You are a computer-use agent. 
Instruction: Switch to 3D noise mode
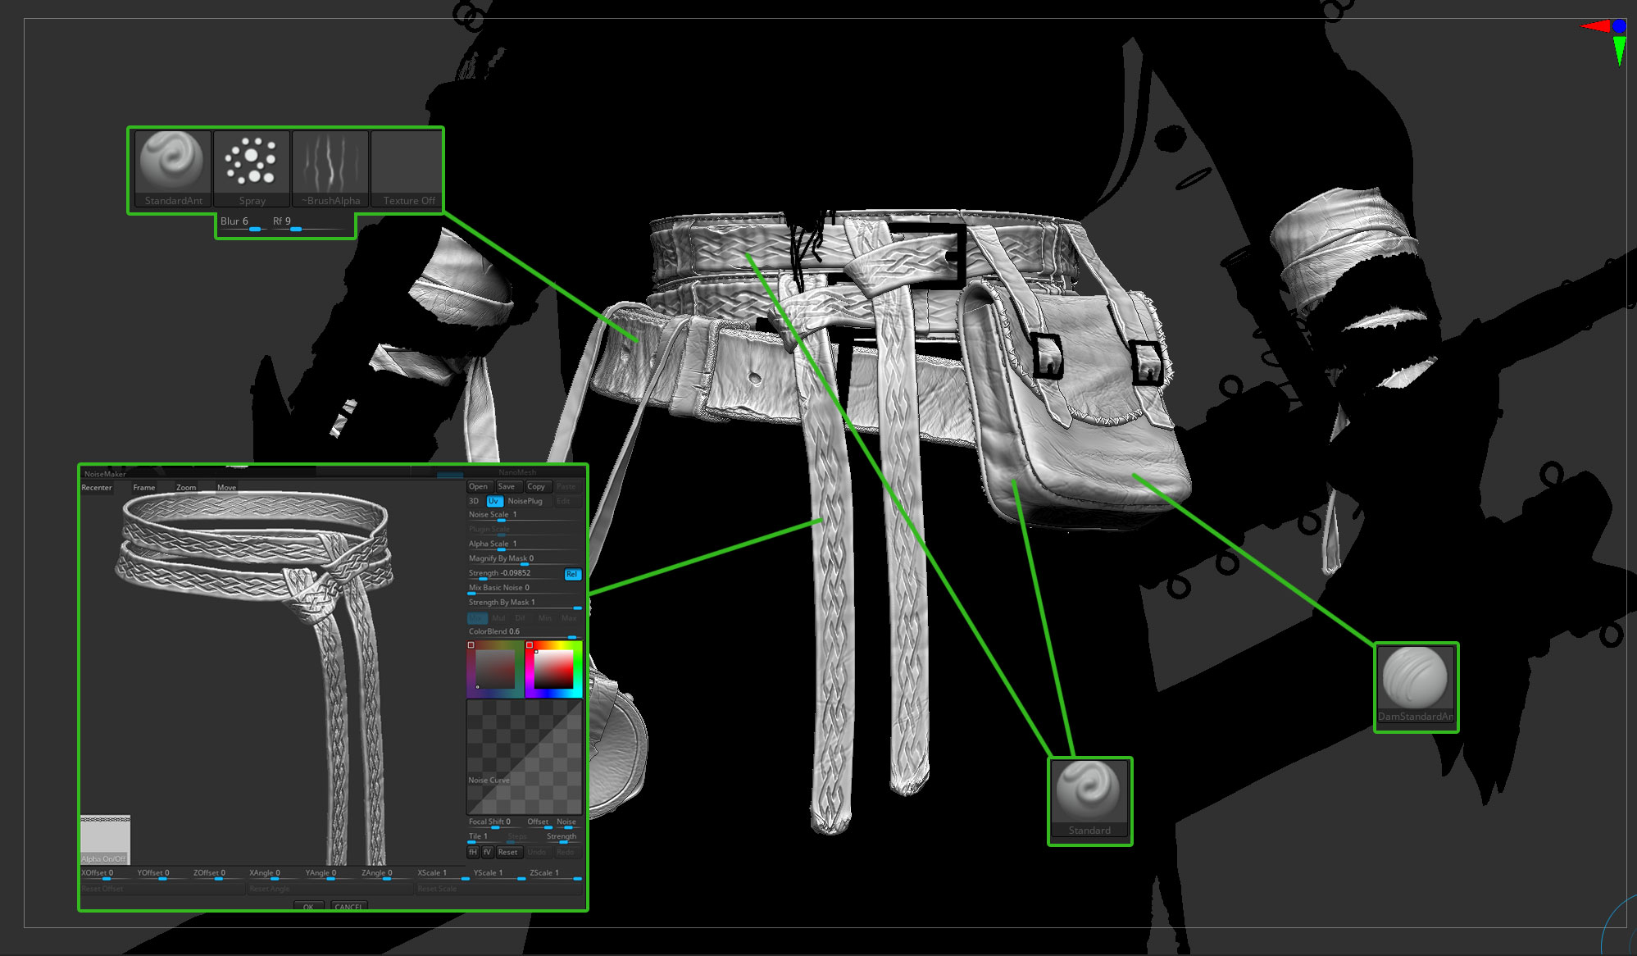474,501
